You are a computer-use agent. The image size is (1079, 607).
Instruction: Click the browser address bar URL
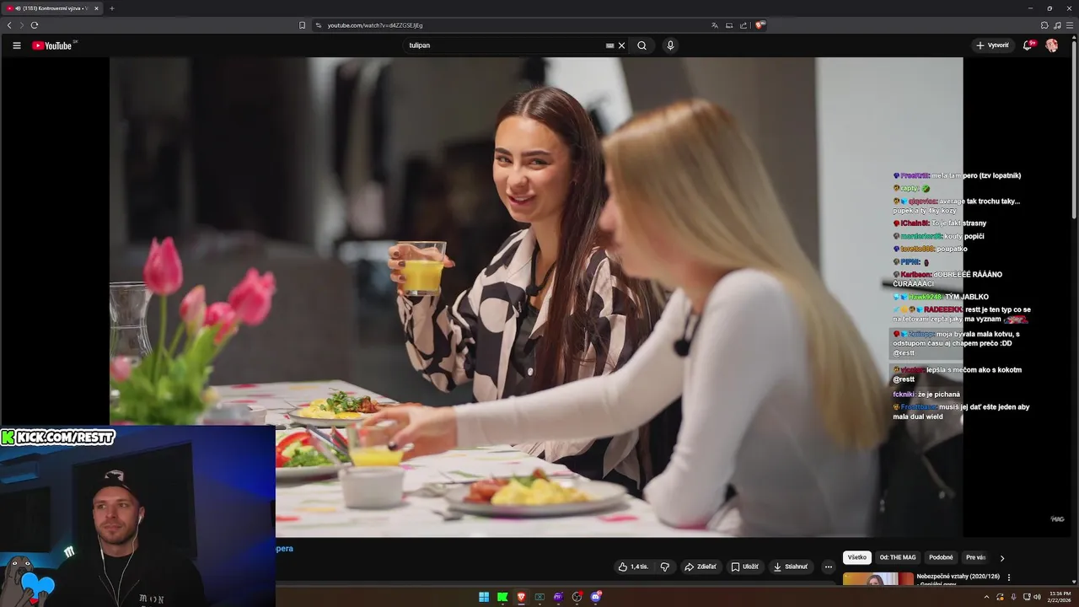coord(375,25)
